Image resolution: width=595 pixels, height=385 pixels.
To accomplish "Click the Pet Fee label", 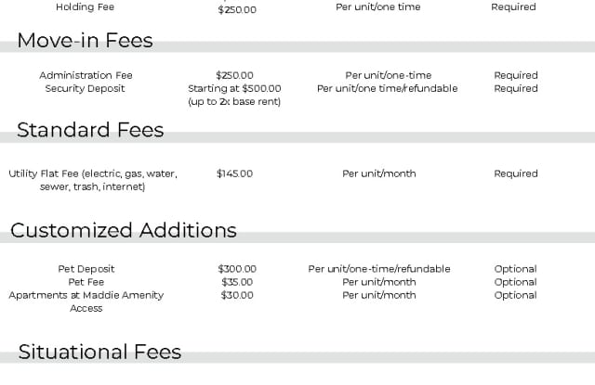I will pos(86,282).
